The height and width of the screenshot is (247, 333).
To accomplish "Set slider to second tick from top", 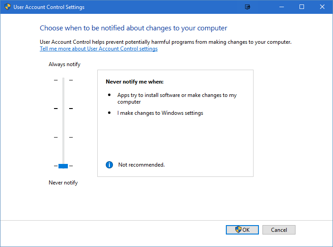I will (x=63, y=109).
